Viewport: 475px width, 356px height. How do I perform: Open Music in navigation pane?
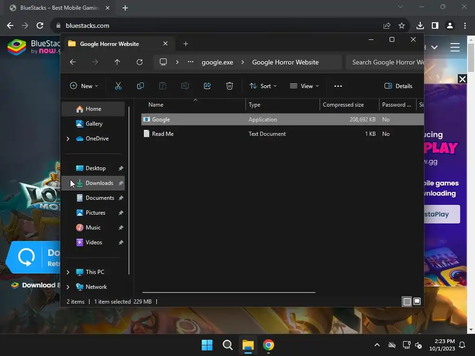pyautogui.click(x=93, y=228)
